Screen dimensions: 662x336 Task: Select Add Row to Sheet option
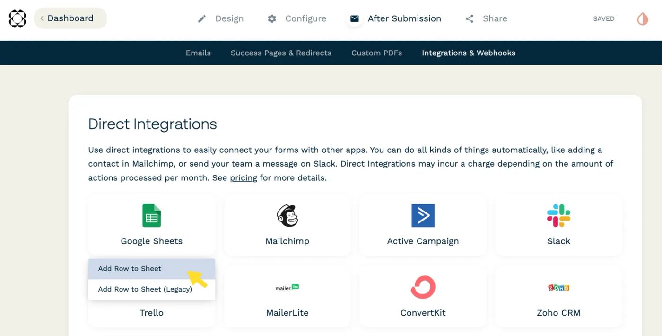130,269
